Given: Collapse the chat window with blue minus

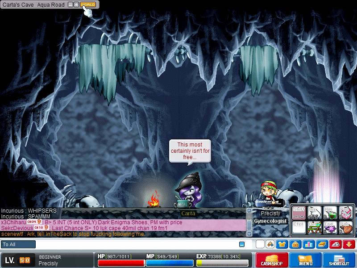Looking at the screenshot, I should point(242,244).
